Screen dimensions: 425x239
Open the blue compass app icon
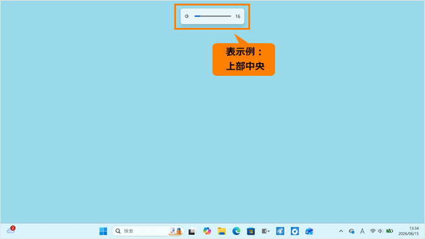click(280, 231)
